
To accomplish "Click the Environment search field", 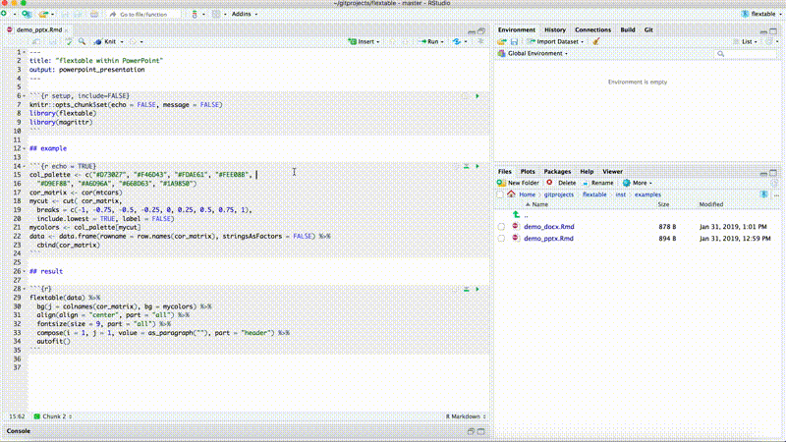I will [746, 54].
